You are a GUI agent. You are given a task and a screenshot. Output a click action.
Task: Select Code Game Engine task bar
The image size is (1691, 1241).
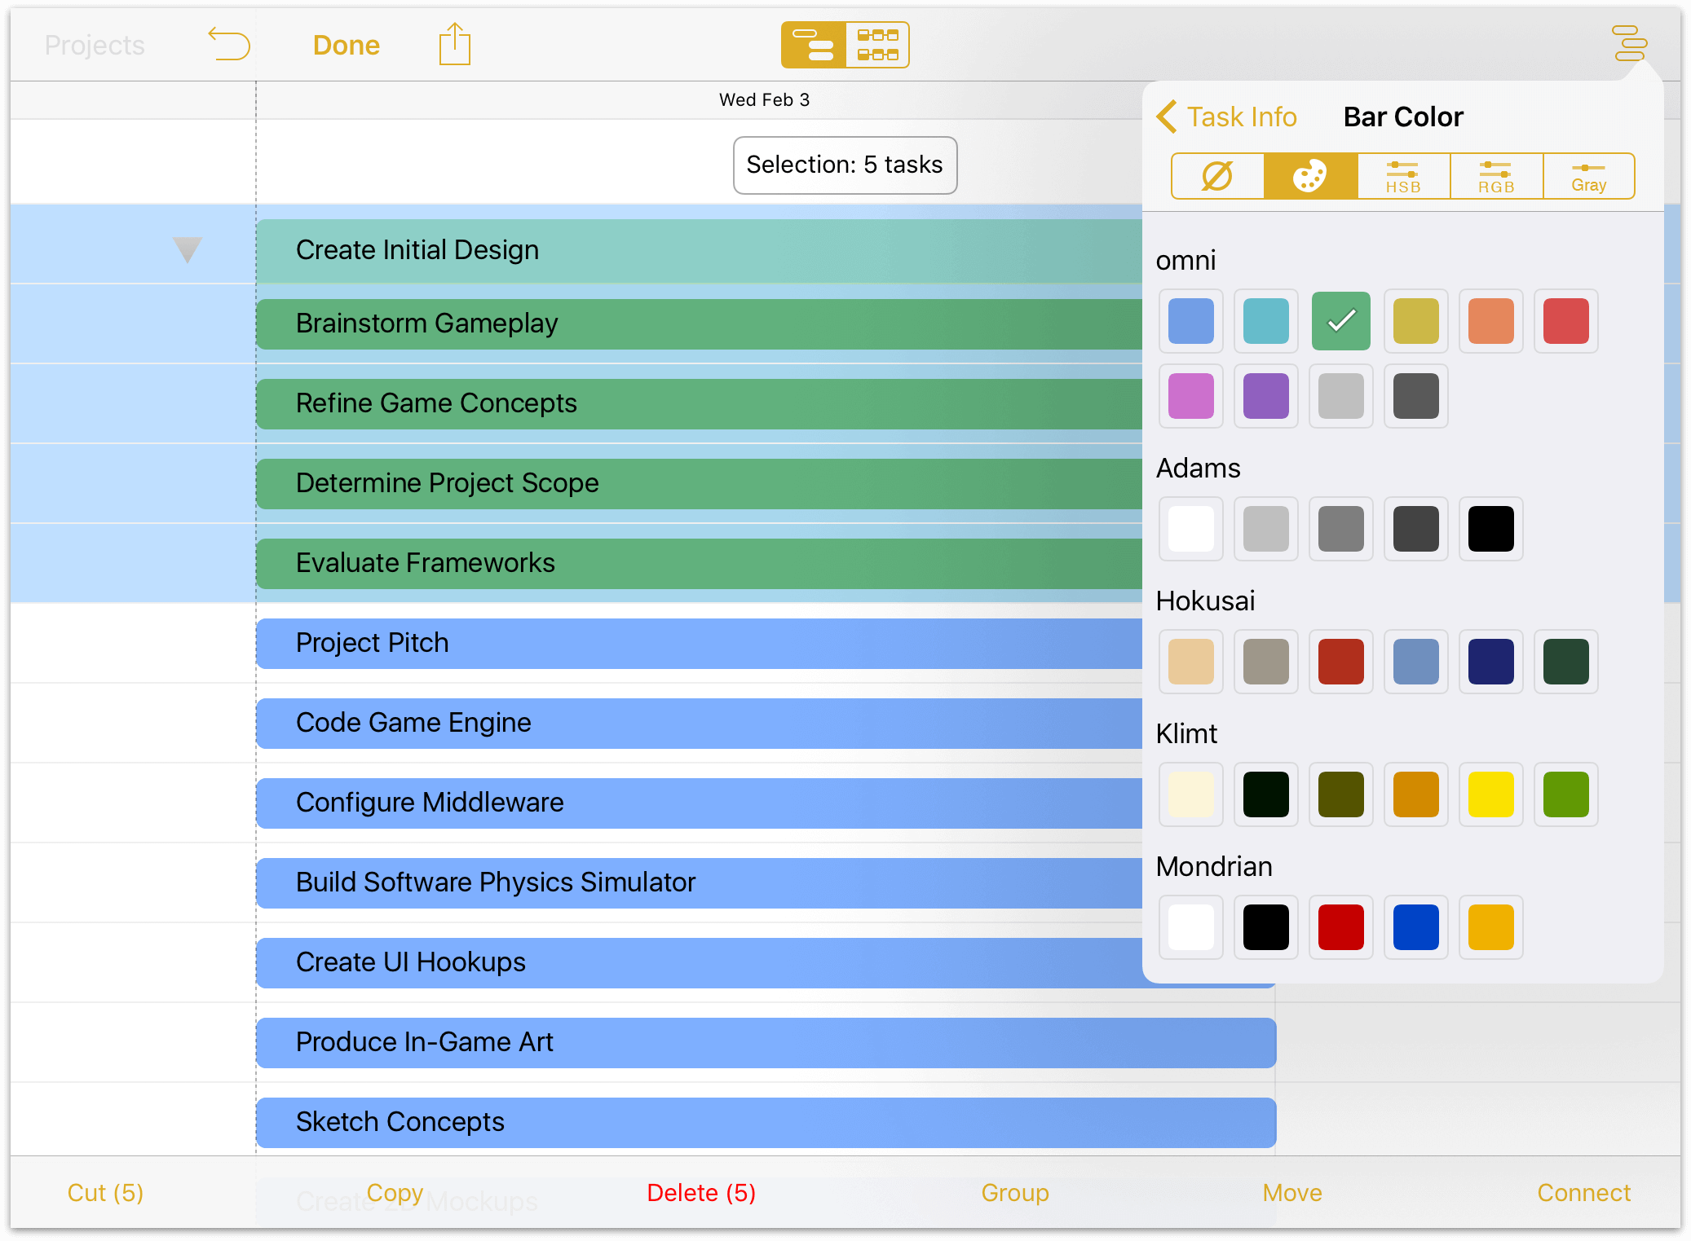tap(700, 723)
